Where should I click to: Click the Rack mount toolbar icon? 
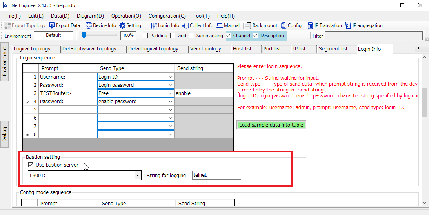(x=248, y=25)
